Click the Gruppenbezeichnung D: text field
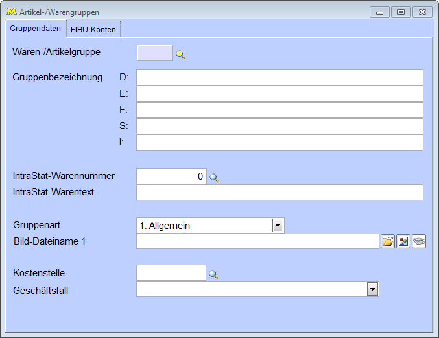 click(x=279, y=78)
